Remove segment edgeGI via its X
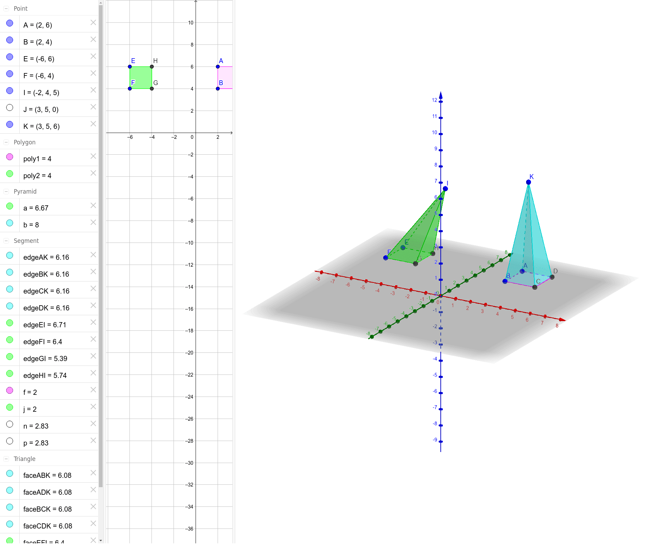Screen dimensions: 647x544 tap(93, 356)
